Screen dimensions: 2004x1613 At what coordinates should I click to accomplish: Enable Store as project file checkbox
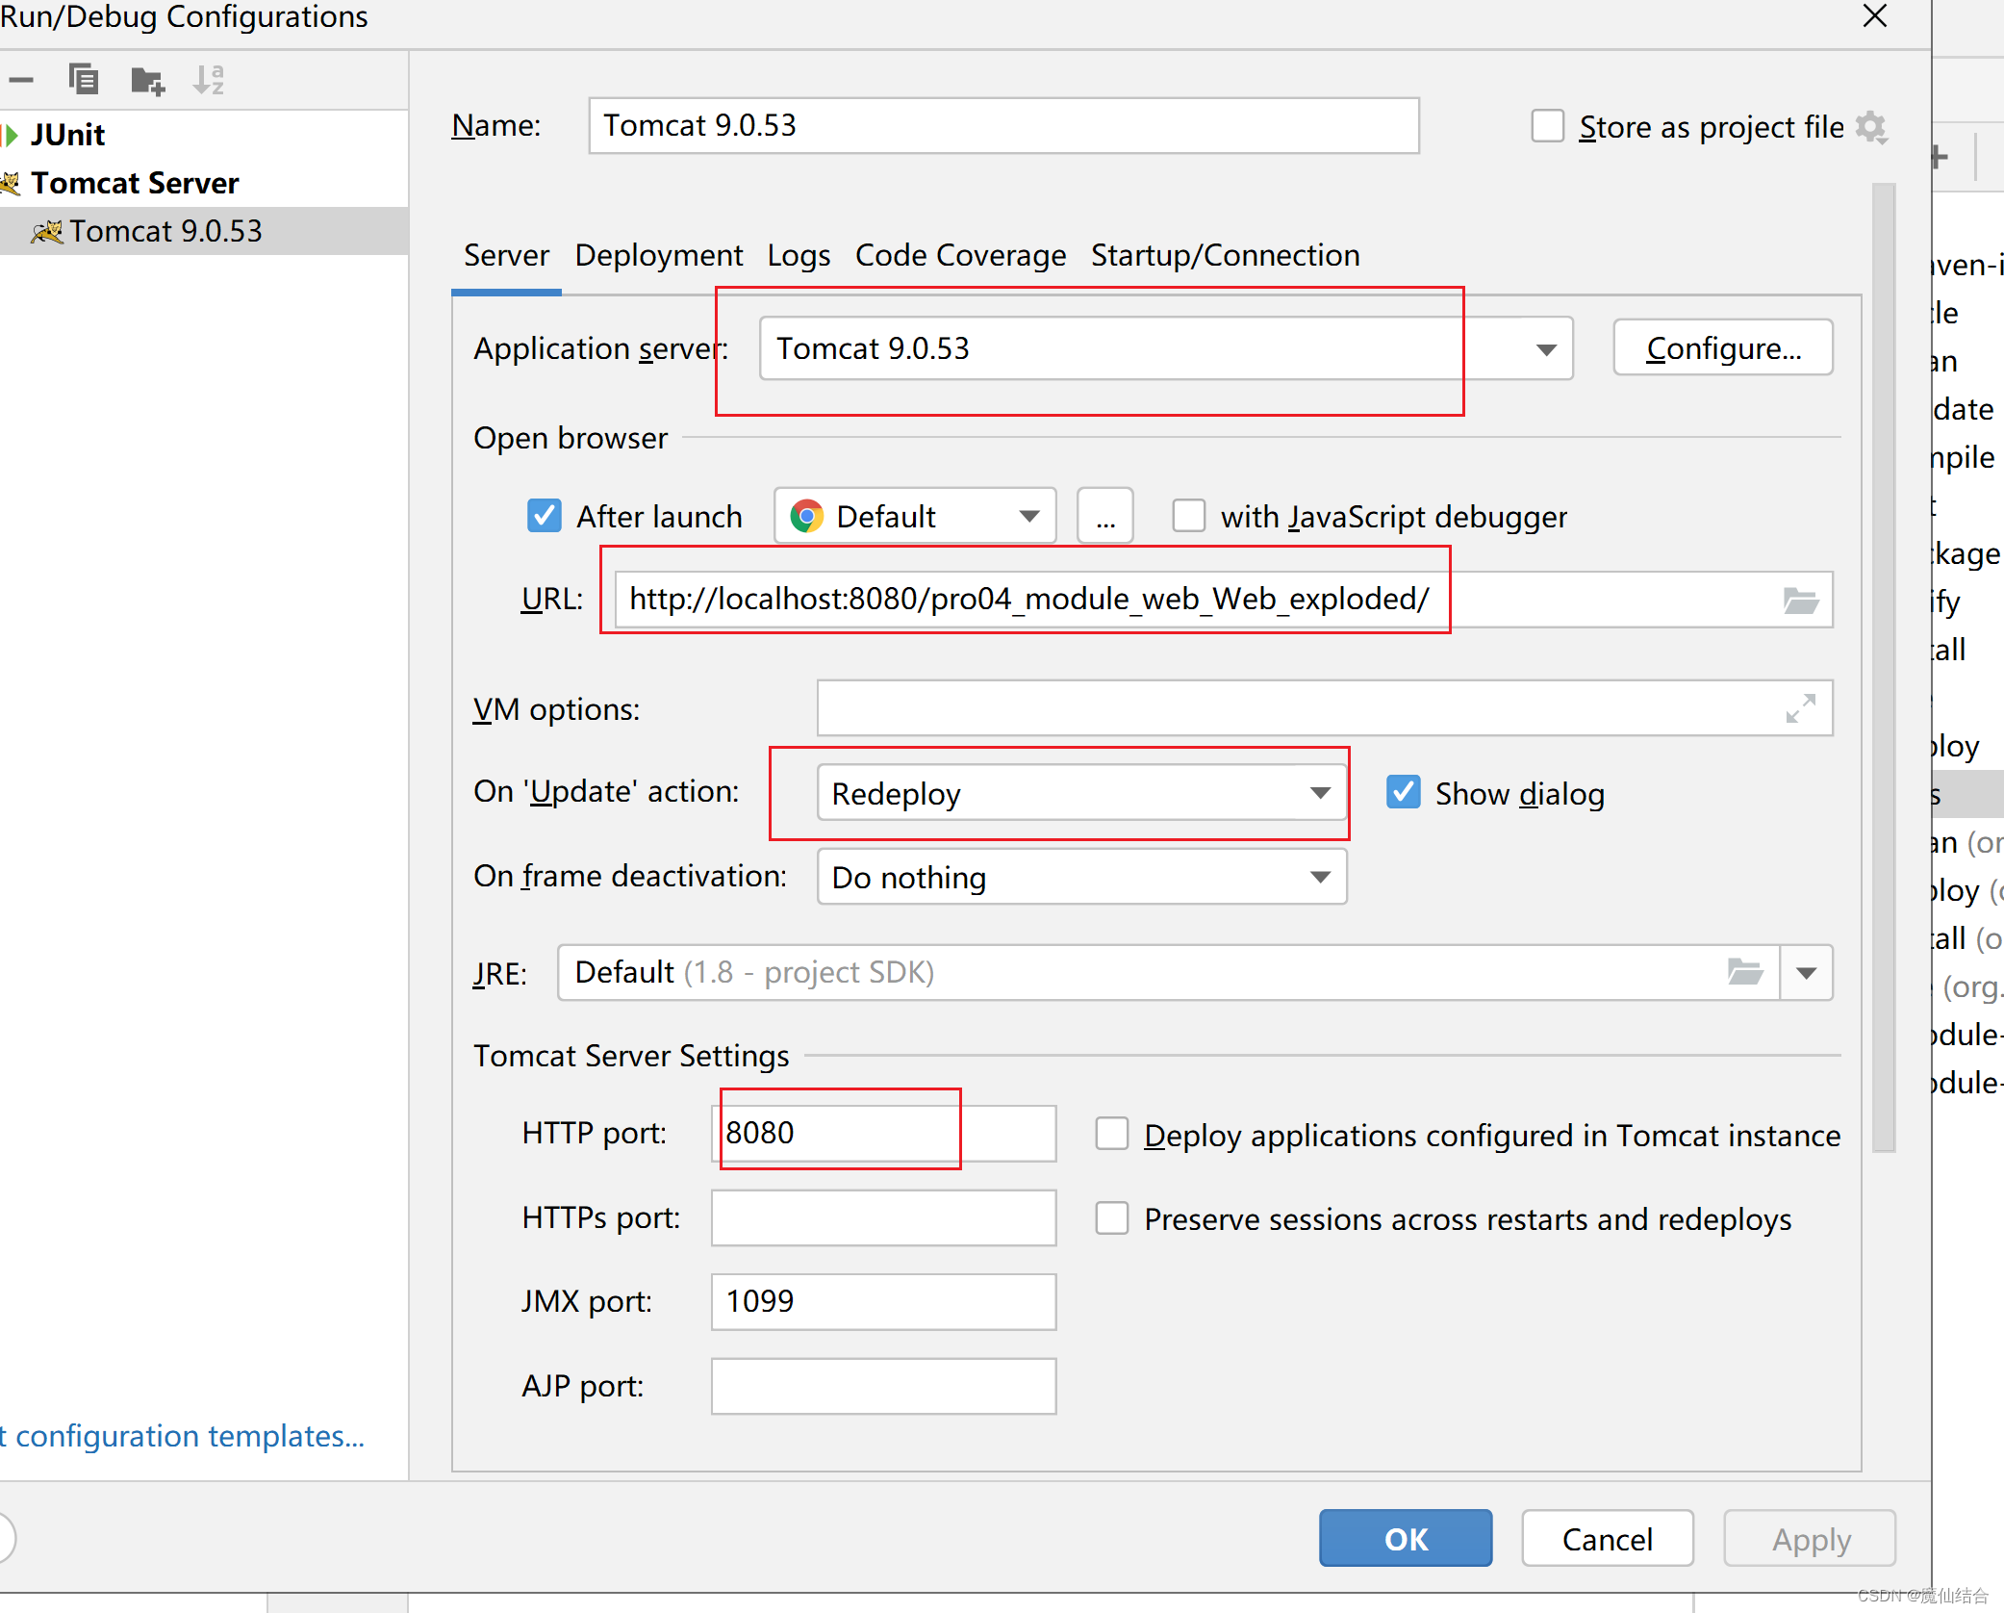[x=1547, y=126]
